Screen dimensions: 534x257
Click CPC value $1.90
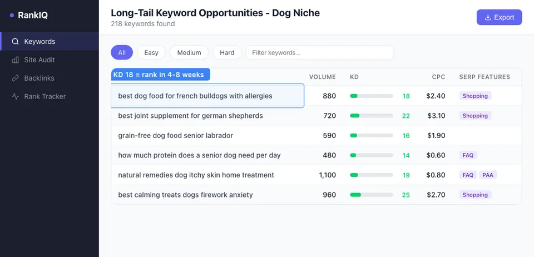436,136
